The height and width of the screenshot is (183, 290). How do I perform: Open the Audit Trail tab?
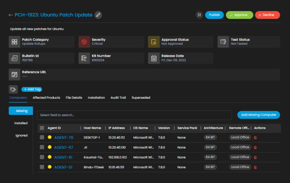[118, 98]
